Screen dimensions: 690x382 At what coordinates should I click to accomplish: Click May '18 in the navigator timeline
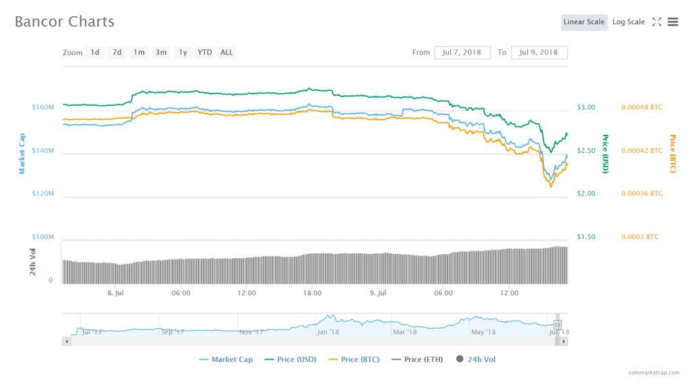[483, 332]
